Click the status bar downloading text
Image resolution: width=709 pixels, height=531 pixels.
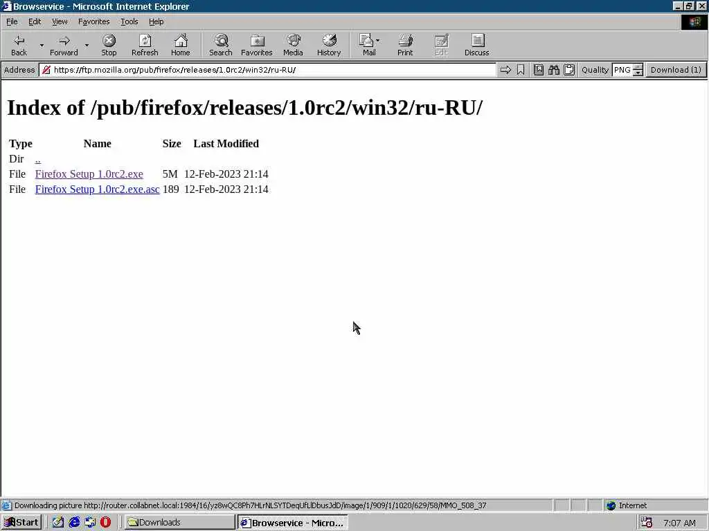point(250,505)
